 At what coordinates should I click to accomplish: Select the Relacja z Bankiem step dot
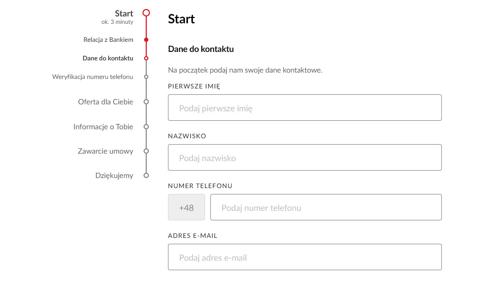coord(146,40)
